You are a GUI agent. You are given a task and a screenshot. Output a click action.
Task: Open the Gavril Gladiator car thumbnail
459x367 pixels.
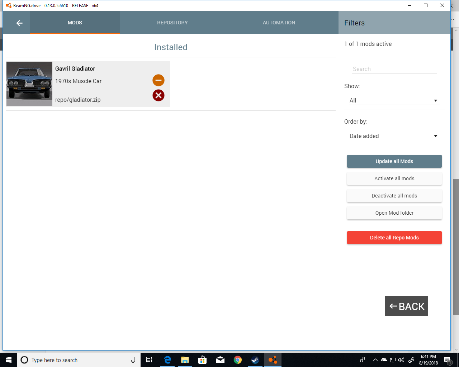tap(29, 84)
